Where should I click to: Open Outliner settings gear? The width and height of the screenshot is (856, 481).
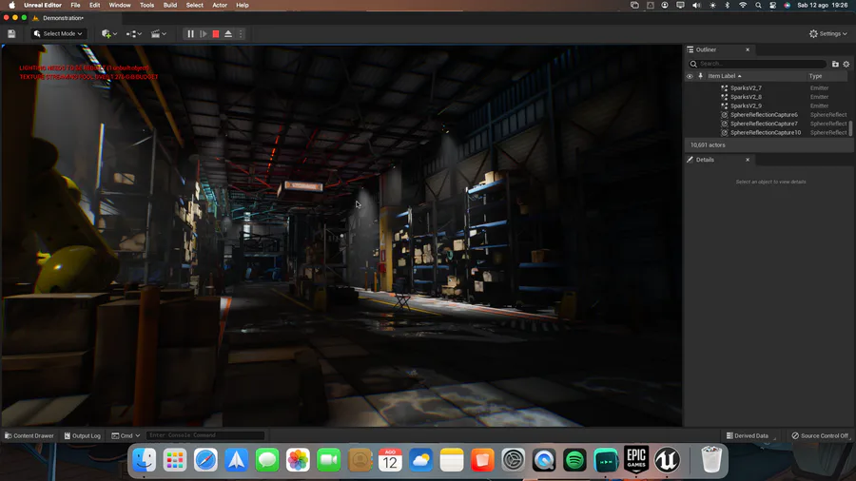coord(846,64)
